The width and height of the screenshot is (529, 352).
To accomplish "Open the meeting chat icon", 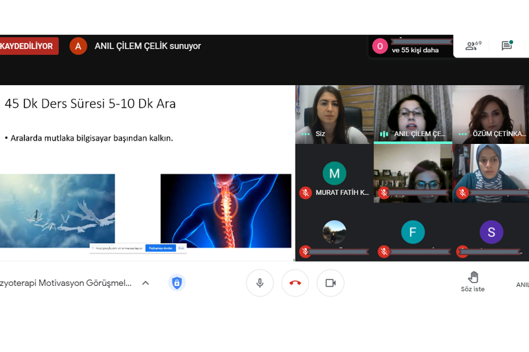I will pyautogui.click(x=507, y=46).
